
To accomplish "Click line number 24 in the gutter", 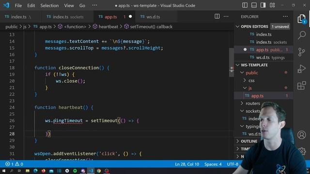I will point(12,107).
